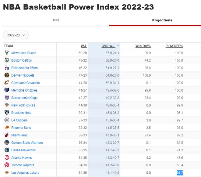Open the Brooklyn Nets team link
This screenshot has height=177, width=201.
[21, 113]
